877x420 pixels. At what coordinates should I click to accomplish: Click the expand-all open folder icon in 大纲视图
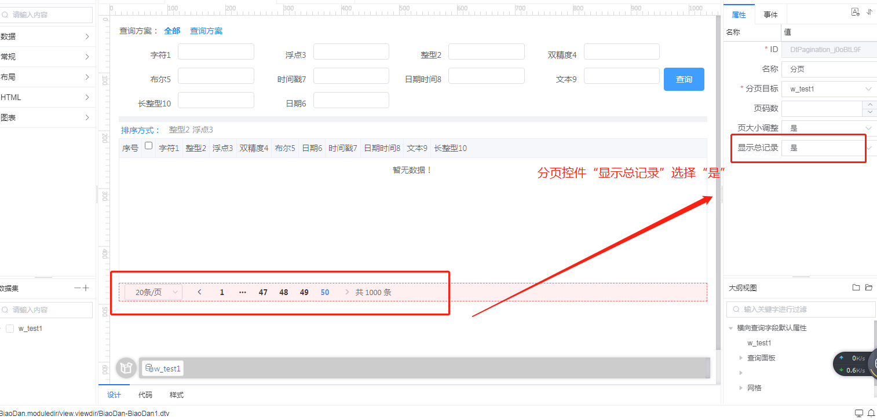pos(868,288)
